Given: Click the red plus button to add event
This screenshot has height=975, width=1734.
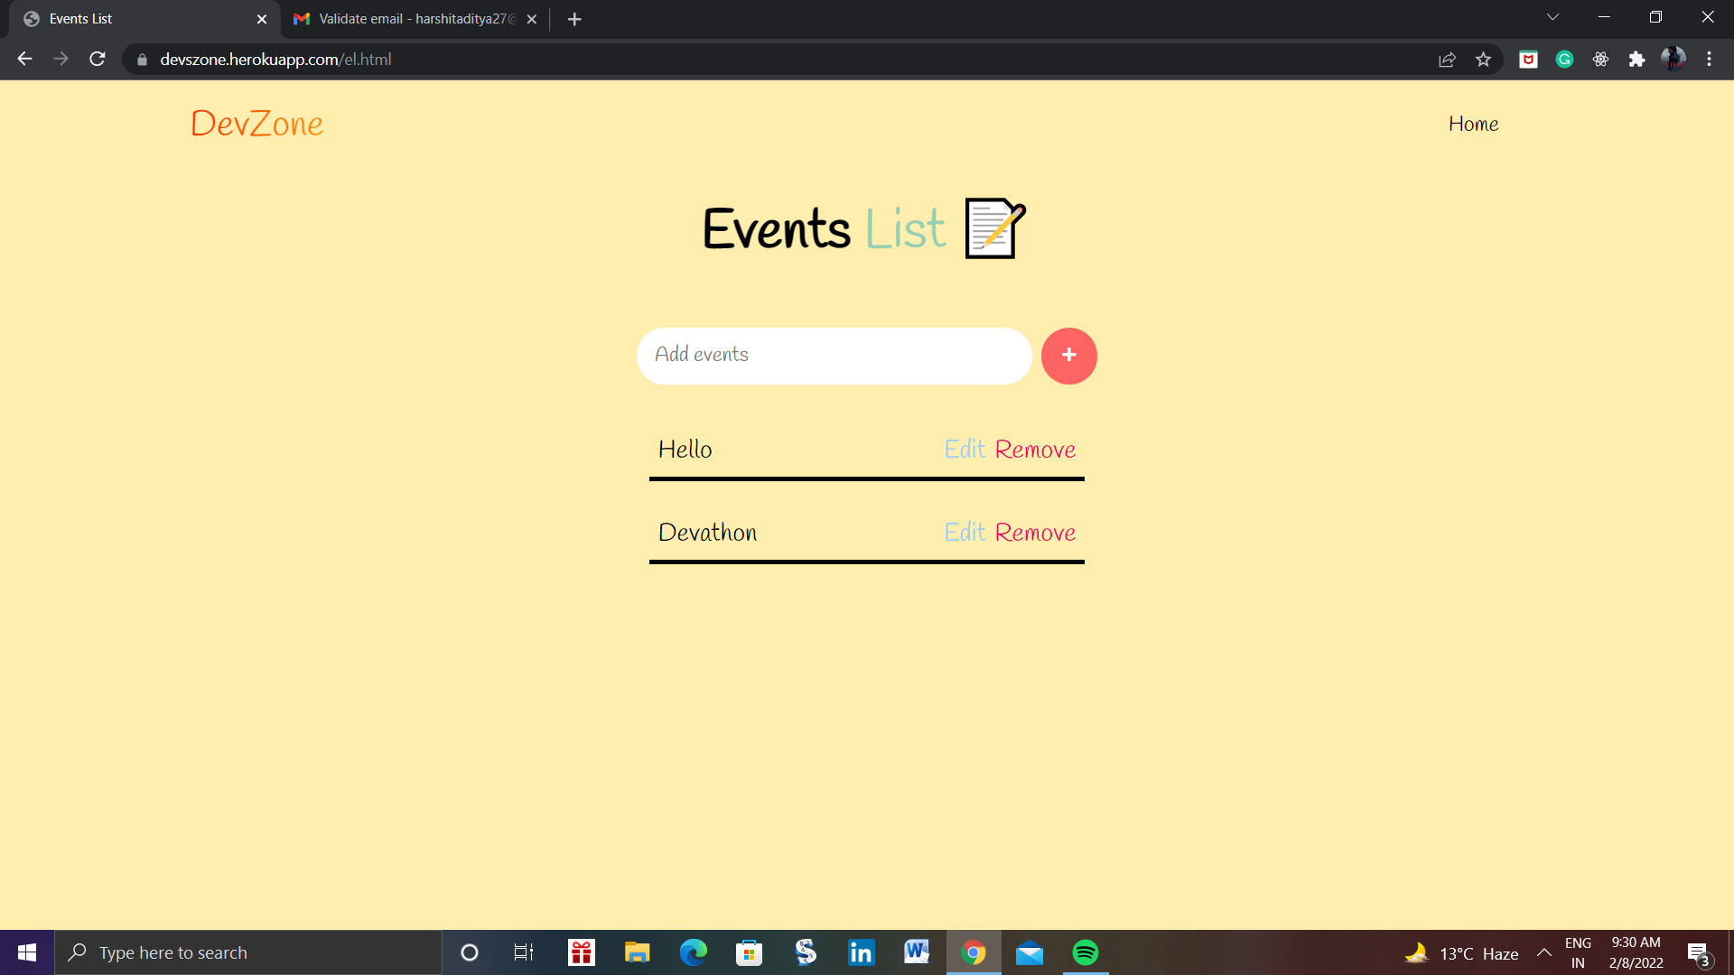Looking at the screenshot, I should [1069, 356].
